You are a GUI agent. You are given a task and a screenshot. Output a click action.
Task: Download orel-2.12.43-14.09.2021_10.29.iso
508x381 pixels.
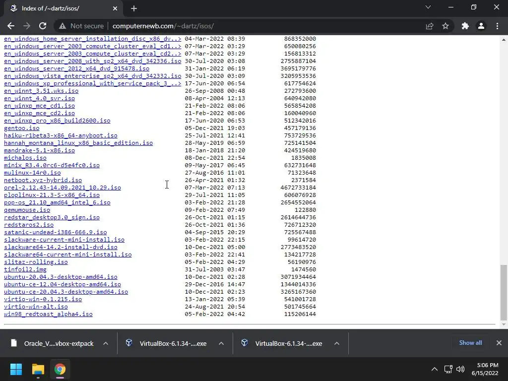[x=63, y=188]
